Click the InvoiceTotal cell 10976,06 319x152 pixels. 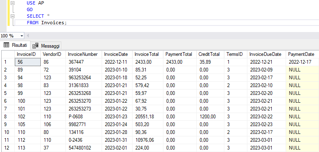(148, 140)
